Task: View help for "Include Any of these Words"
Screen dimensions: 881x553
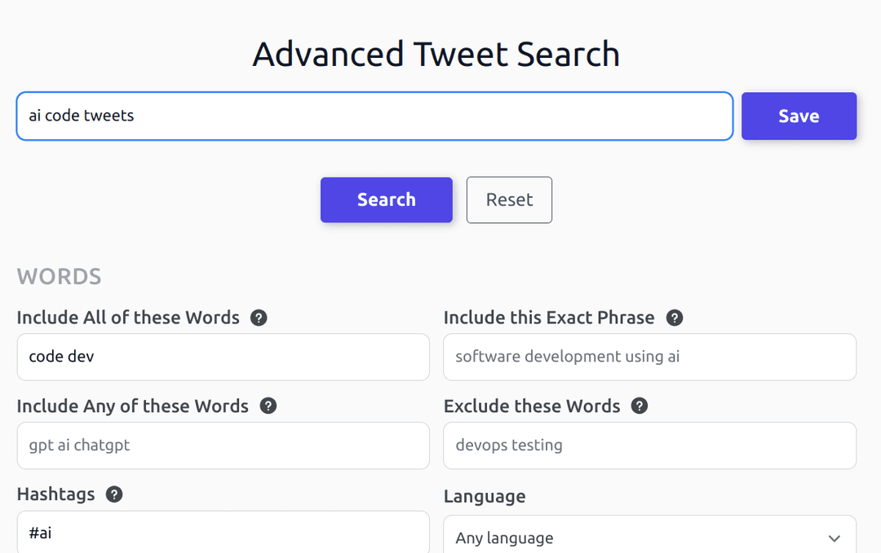Action: (x=268, y=406)
